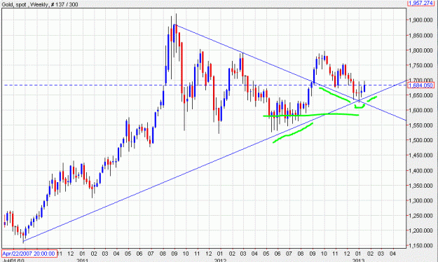Click the 1,350.000 price axis label

[x=421, y=186]
